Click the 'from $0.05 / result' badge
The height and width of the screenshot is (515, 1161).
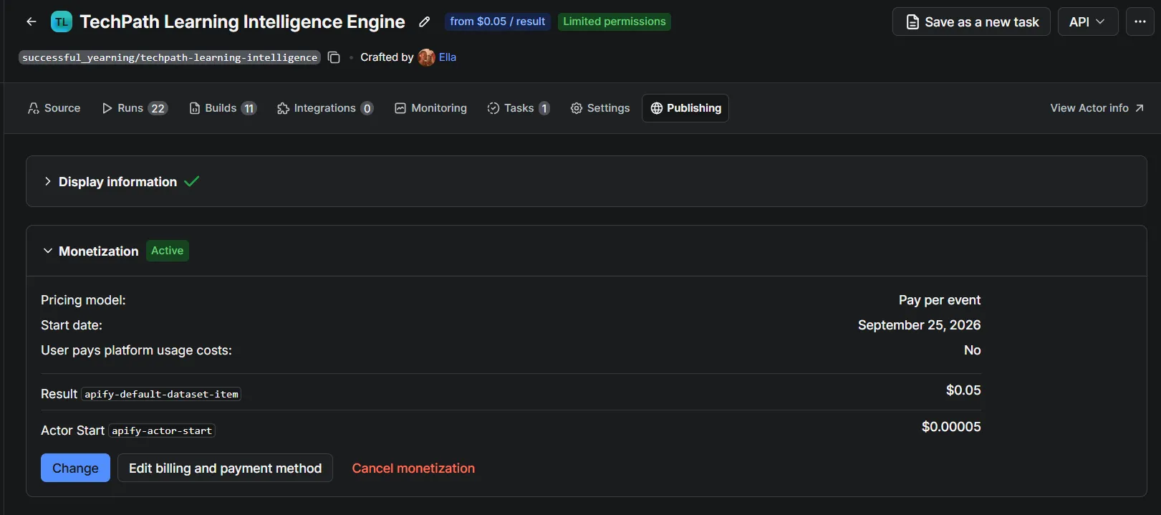(498, 21)
